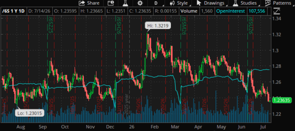This screenshot has width=295, height=131.
Task: Click the Aug label on time axis
Action: pyautogui.click(x=21, y=127)
